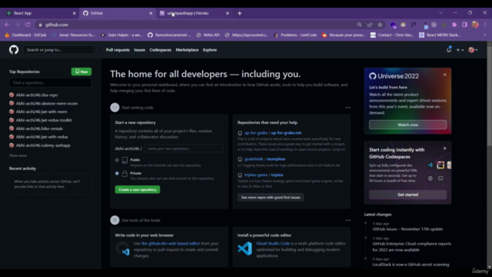Dismiss the GitHub Codespaces promo card

(x=444, y=149)
